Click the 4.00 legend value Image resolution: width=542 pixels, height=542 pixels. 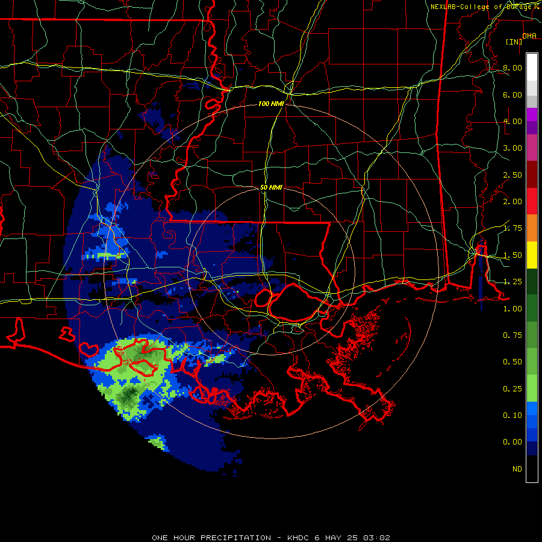(512, 121)
